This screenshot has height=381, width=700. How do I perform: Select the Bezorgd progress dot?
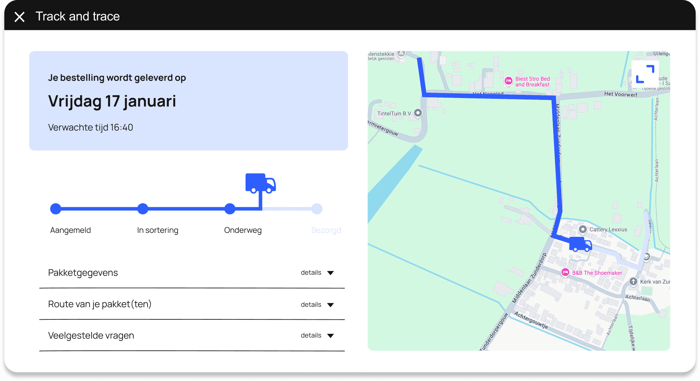(317, 208)
